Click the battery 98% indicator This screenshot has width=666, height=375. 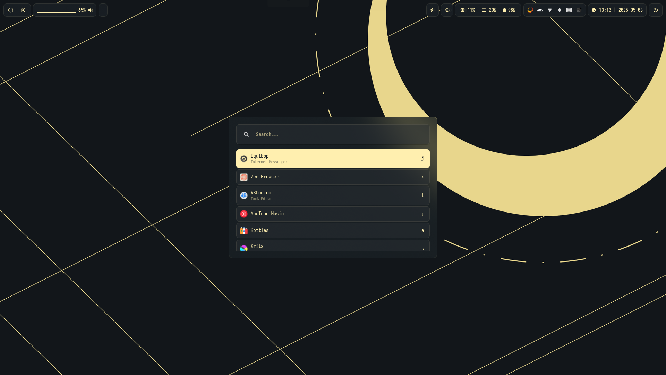point(509,10)
